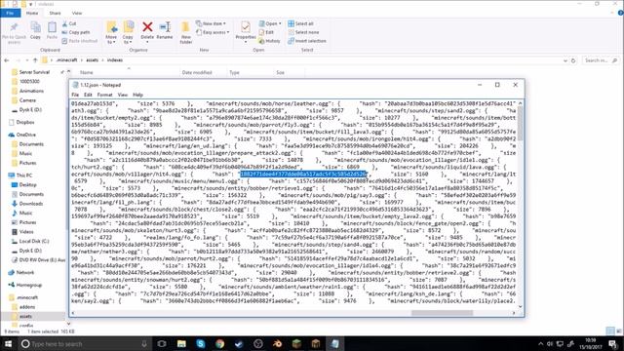Switch to the Share ribbon tab

point(55,13)
